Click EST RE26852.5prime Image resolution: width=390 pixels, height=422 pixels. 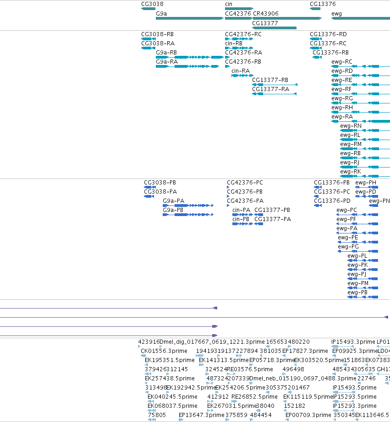pos(254,397)
